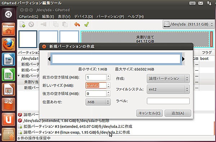216x142 pixels.
Task: Click the 最大サイズ: 656502 MiB label
Action: (135, 69)
